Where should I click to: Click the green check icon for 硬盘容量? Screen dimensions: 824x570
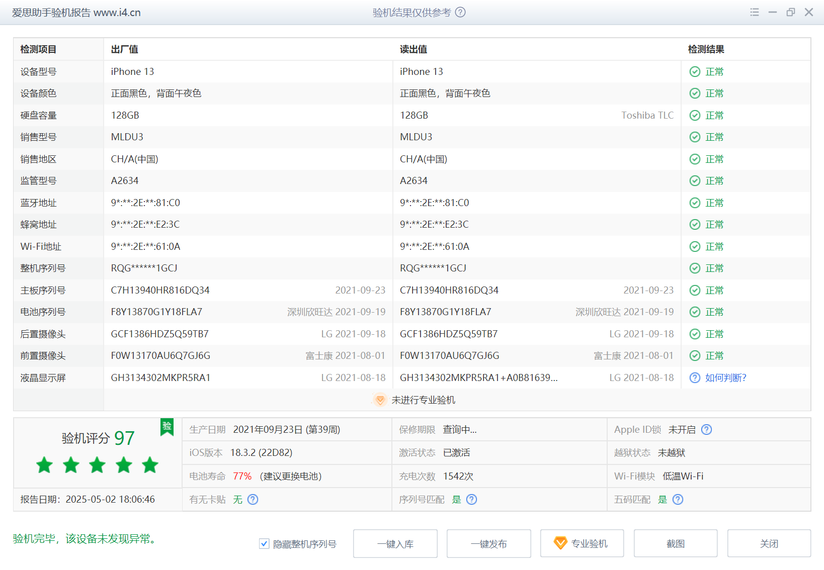[695, 115]
